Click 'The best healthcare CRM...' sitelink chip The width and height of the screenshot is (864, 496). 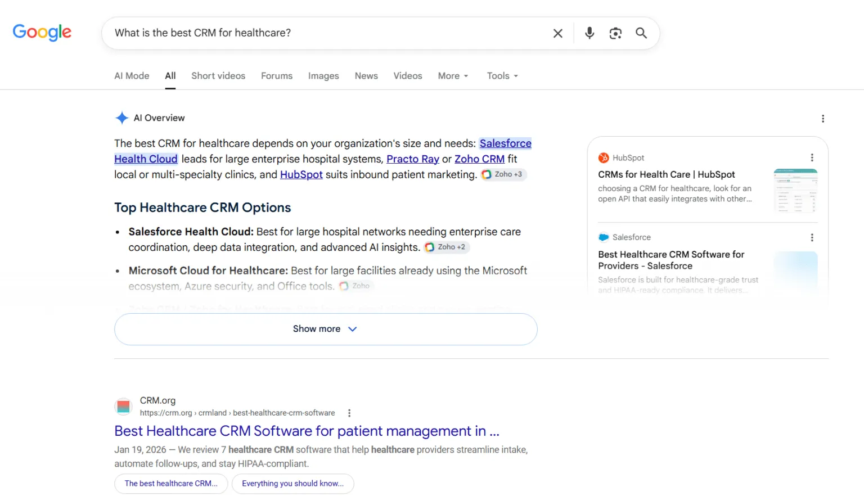click(171, 484)
